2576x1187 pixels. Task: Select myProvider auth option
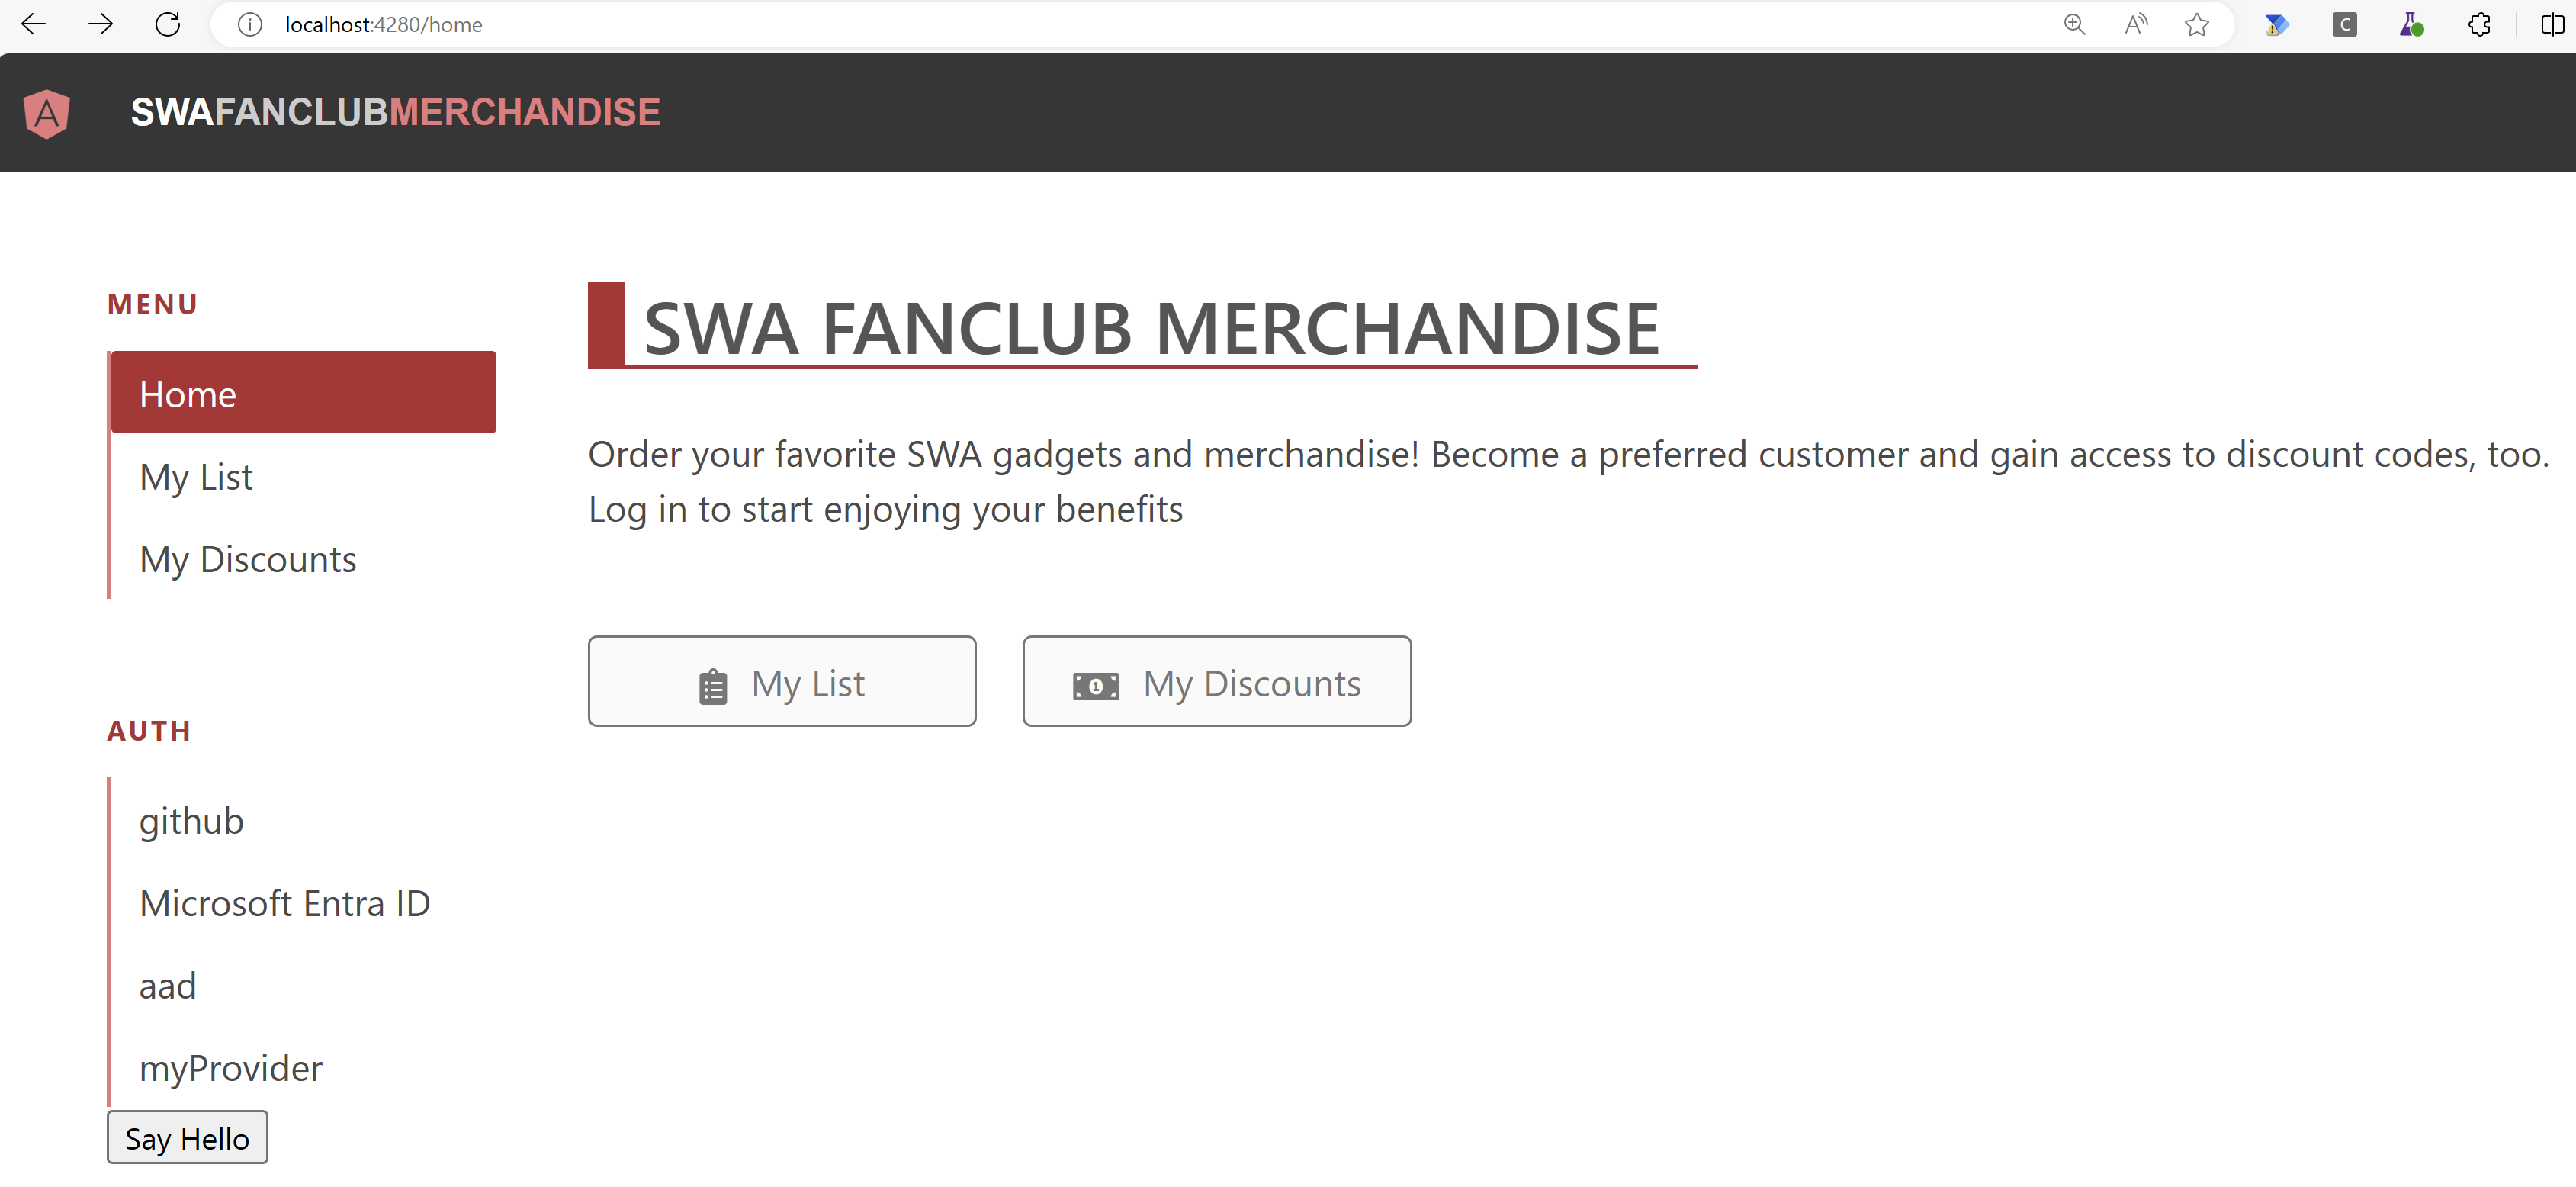pos(230,1068)
